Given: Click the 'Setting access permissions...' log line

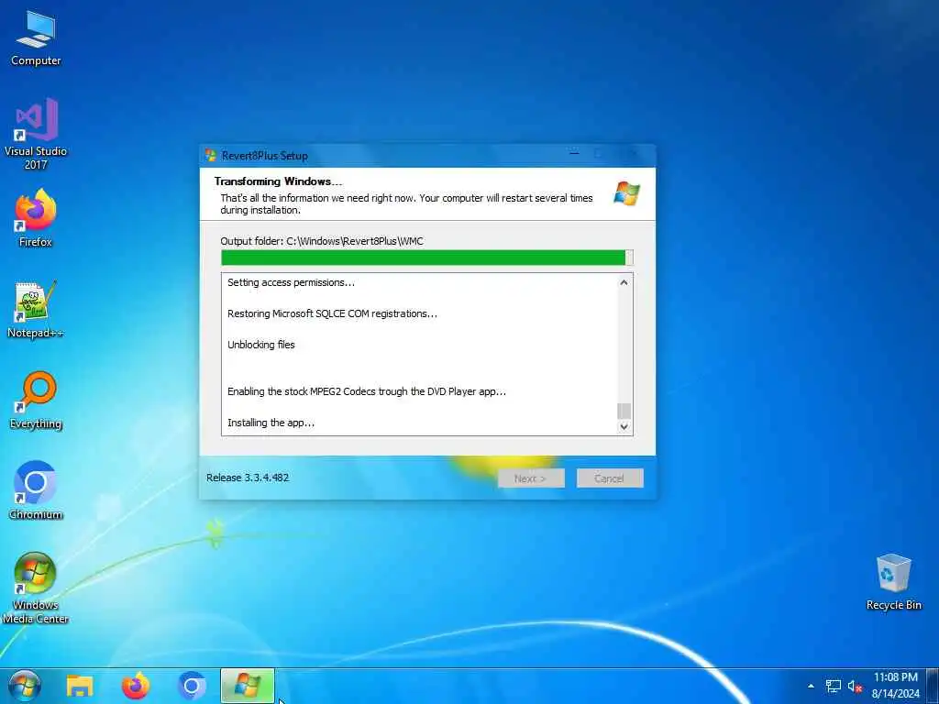Looking at the screenshot, I should click(291, 282).
